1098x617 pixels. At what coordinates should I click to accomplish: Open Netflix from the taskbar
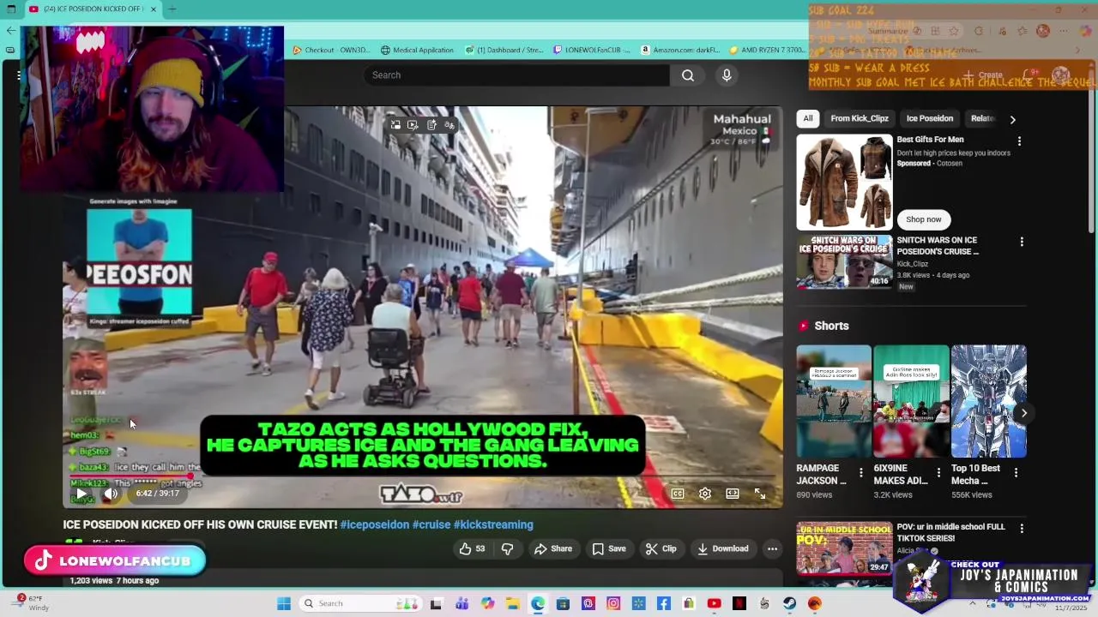739,603
